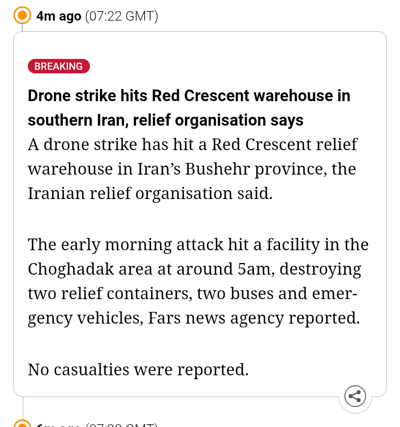
Task: Click the paragraph starting "A drone strike has hit"
Action: click(192, 168)
